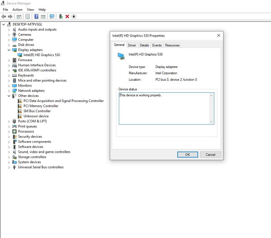Click the Update device driver toolbar icon

[61, 16]
